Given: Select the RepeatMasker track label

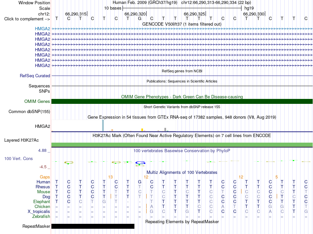Looking at the screenshot, I should [36, 226].
